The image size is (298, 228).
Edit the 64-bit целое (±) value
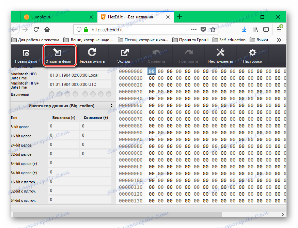pyautogui.click(x=80, y=172)
